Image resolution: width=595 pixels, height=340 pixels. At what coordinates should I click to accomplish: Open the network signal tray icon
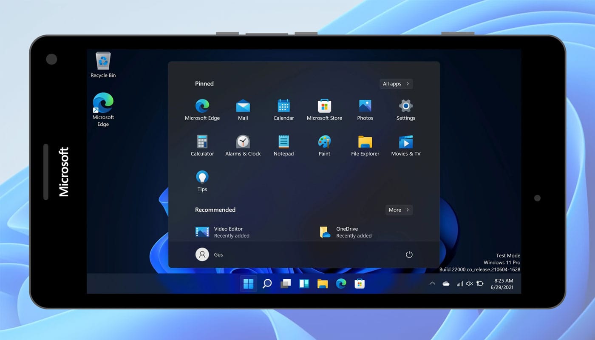(459, 283)
